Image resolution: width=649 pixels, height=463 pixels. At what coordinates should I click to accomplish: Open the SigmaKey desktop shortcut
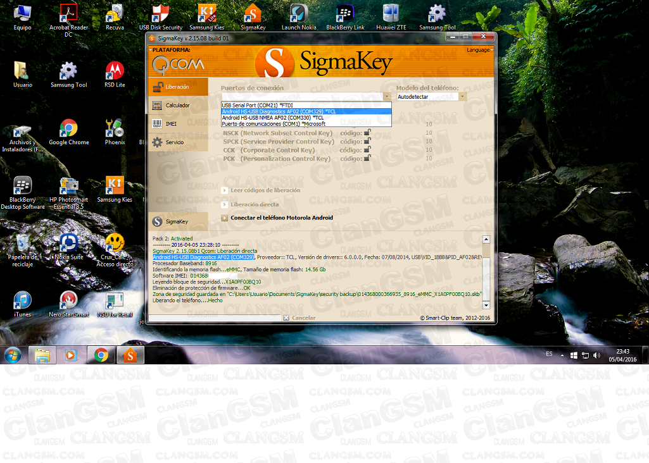253,18
